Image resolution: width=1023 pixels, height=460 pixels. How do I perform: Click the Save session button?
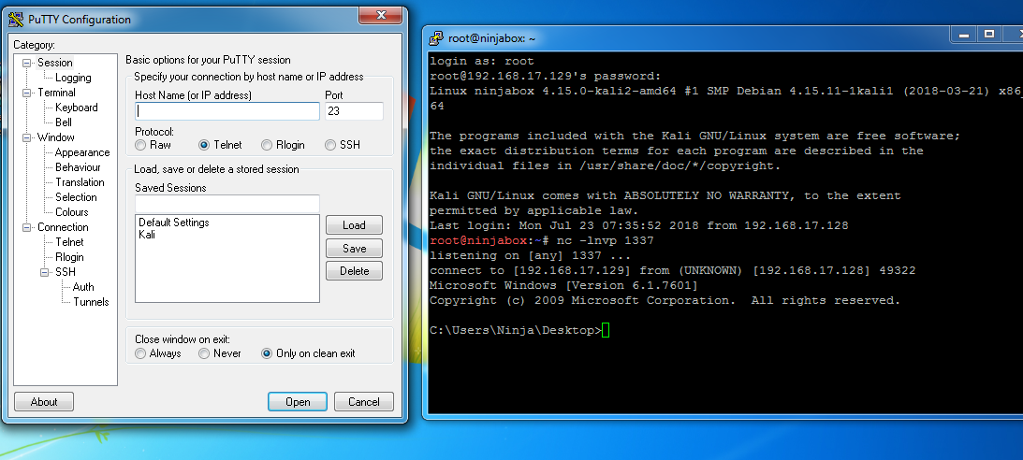click(355, 249)
